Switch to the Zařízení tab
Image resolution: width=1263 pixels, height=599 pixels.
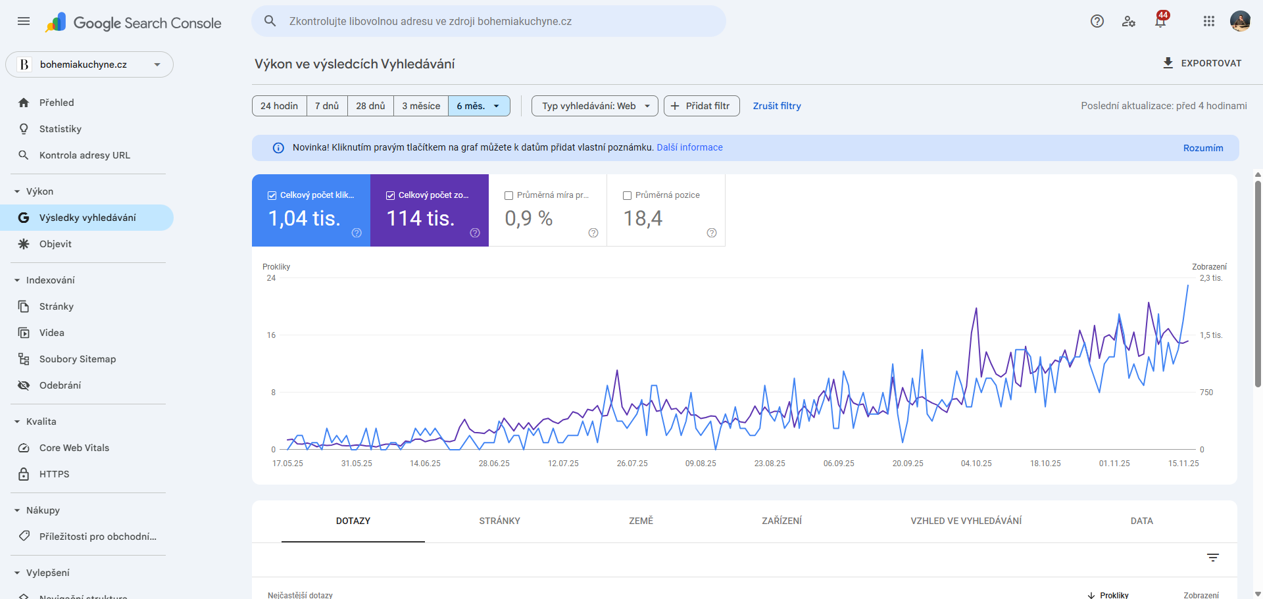781,521
